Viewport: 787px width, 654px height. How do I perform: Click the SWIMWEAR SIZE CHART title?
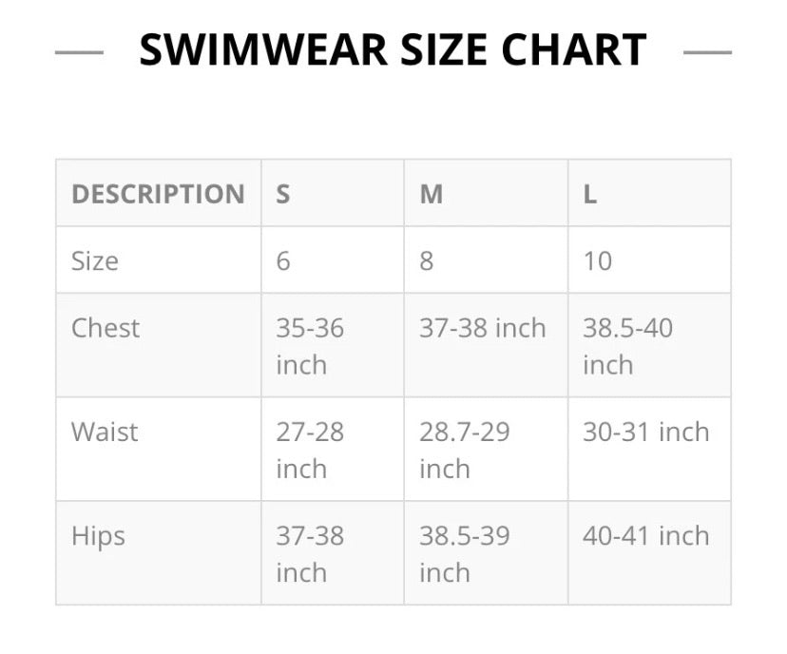pyautogui.click(x=393, y=50)
